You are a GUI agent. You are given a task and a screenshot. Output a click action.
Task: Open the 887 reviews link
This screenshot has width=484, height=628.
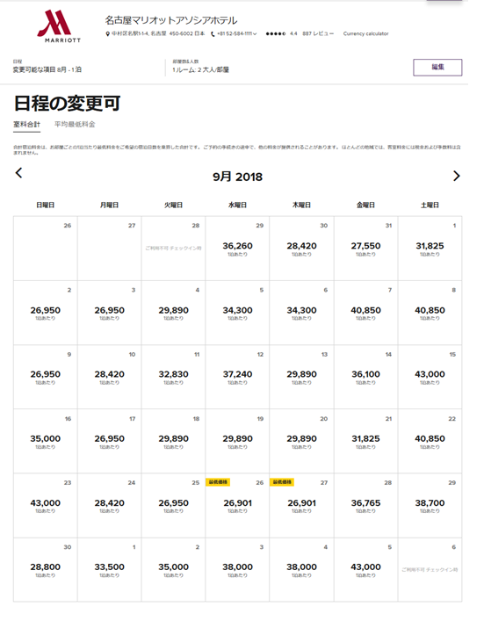(318, 33)
